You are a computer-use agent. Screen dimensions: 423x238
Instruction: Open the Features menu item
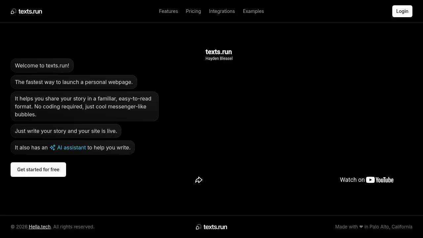pos(169,11)
